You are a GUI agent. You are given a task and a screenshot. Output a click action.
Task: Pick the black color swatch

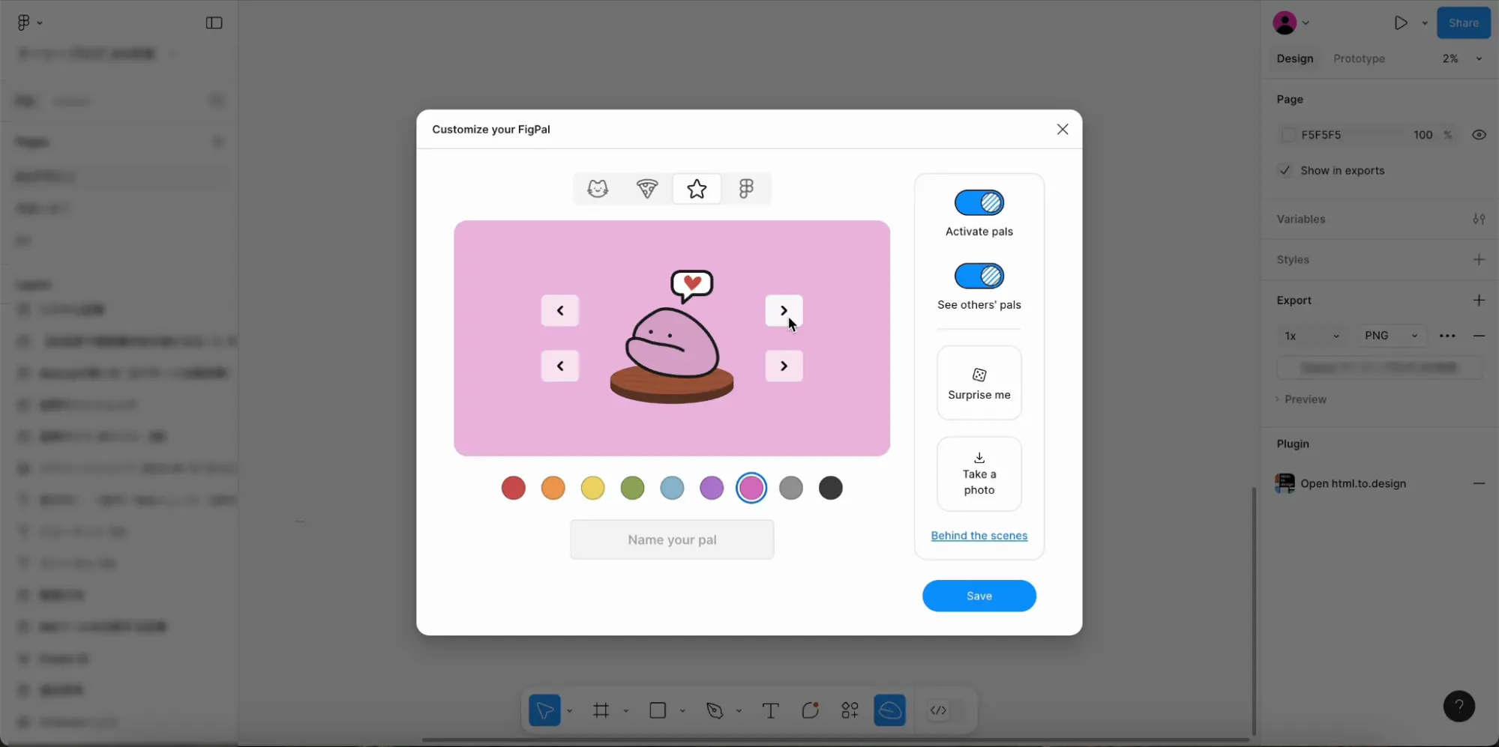(x=831, y=488)
